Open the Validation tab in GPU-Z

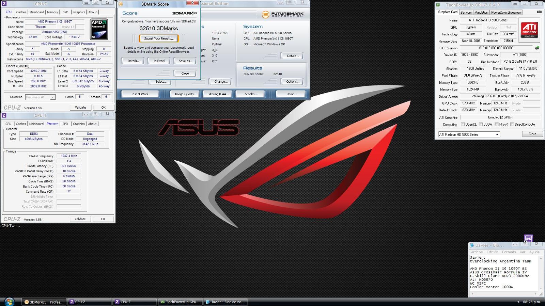[x=481, y=12]
